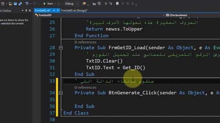Switch to the FrmGetID.vb [Design] tab
This screenshot has width=220, height=123.
pyautogui.click(x=74, y=11)
